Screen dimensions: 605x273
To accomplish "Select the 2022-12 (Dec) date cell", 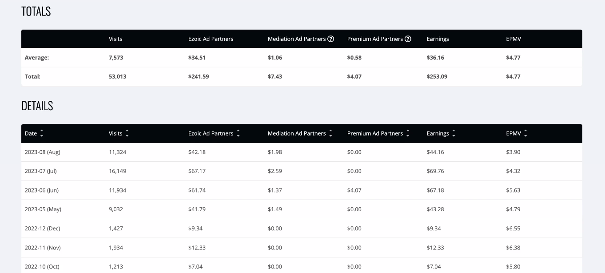I will [x=42, y=229].
